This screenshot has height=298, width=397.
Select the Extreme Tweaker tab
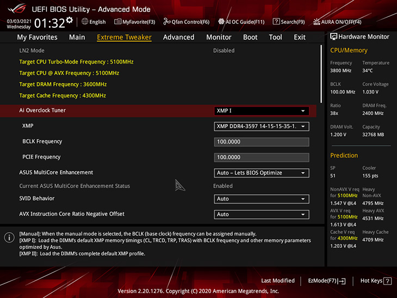(125, 37)
